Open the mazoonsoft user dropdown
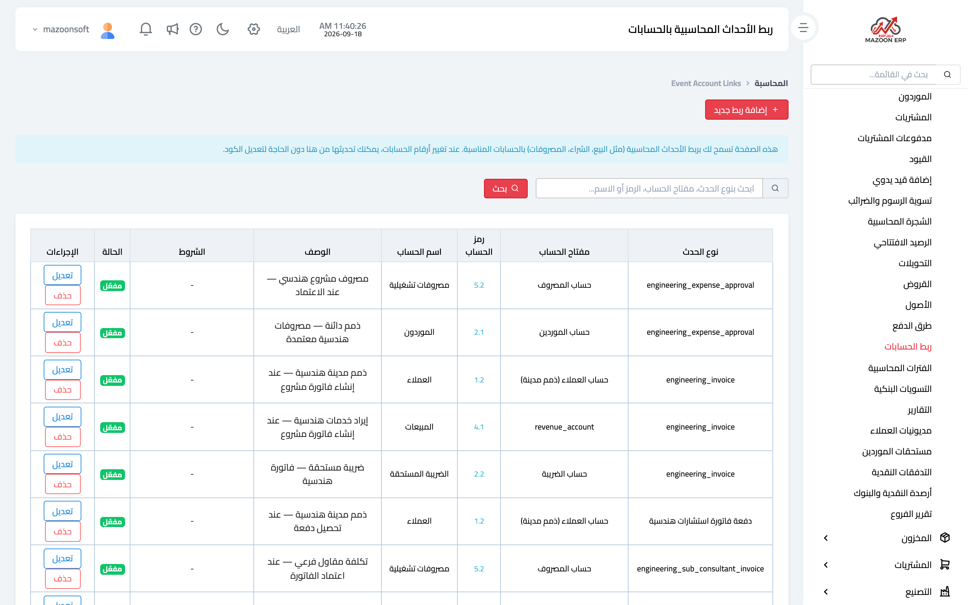The height and width of the screenshot is (605, 968). pos(61,29)
